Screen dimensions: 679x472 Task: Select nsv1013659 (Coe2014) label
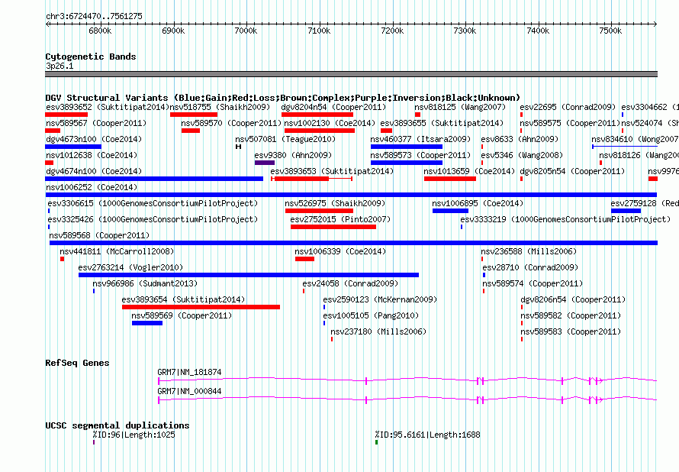coord(469,171)
